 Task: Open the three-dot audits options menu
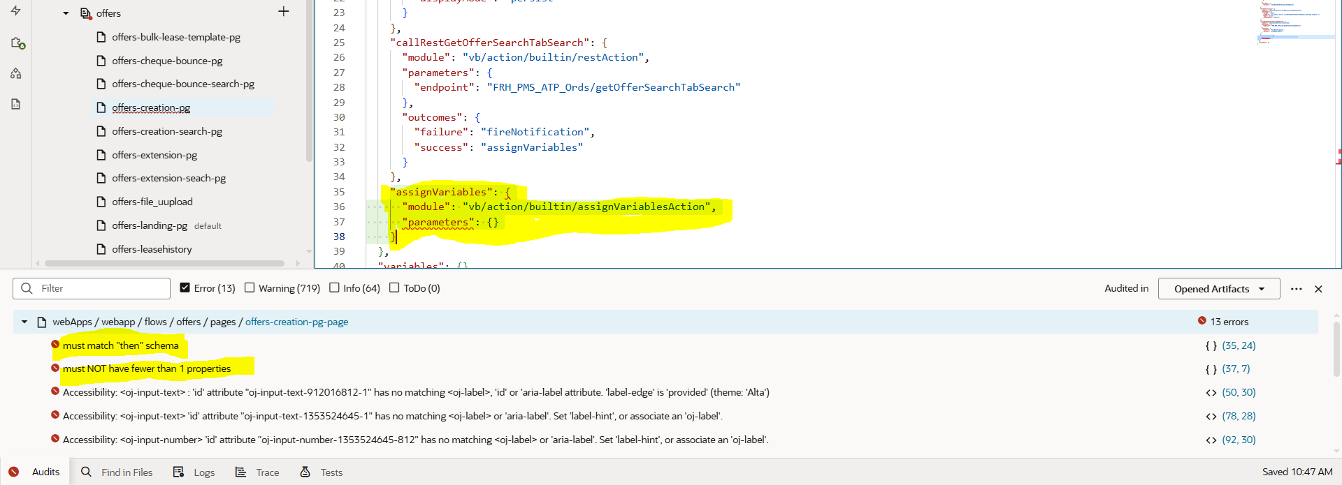tap(1297, 289)
